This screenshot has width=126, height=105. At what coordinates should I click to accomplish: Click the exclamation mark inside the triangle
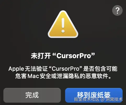tap(63, 25)
